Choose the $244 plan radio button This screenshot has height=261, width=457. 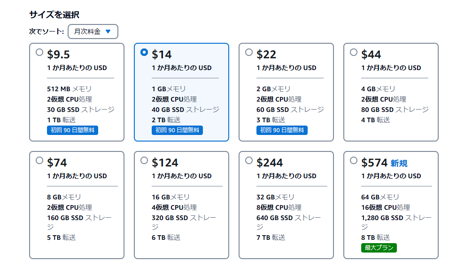(249, 160)
